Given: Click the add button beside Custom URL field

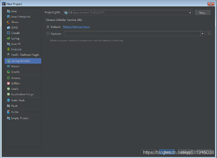Looking at the screenshot, I should 209,33.
